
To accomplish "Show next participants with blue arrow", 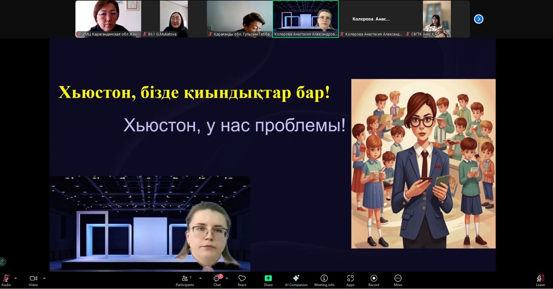I will pyautogui.click(x=479, y=19).
